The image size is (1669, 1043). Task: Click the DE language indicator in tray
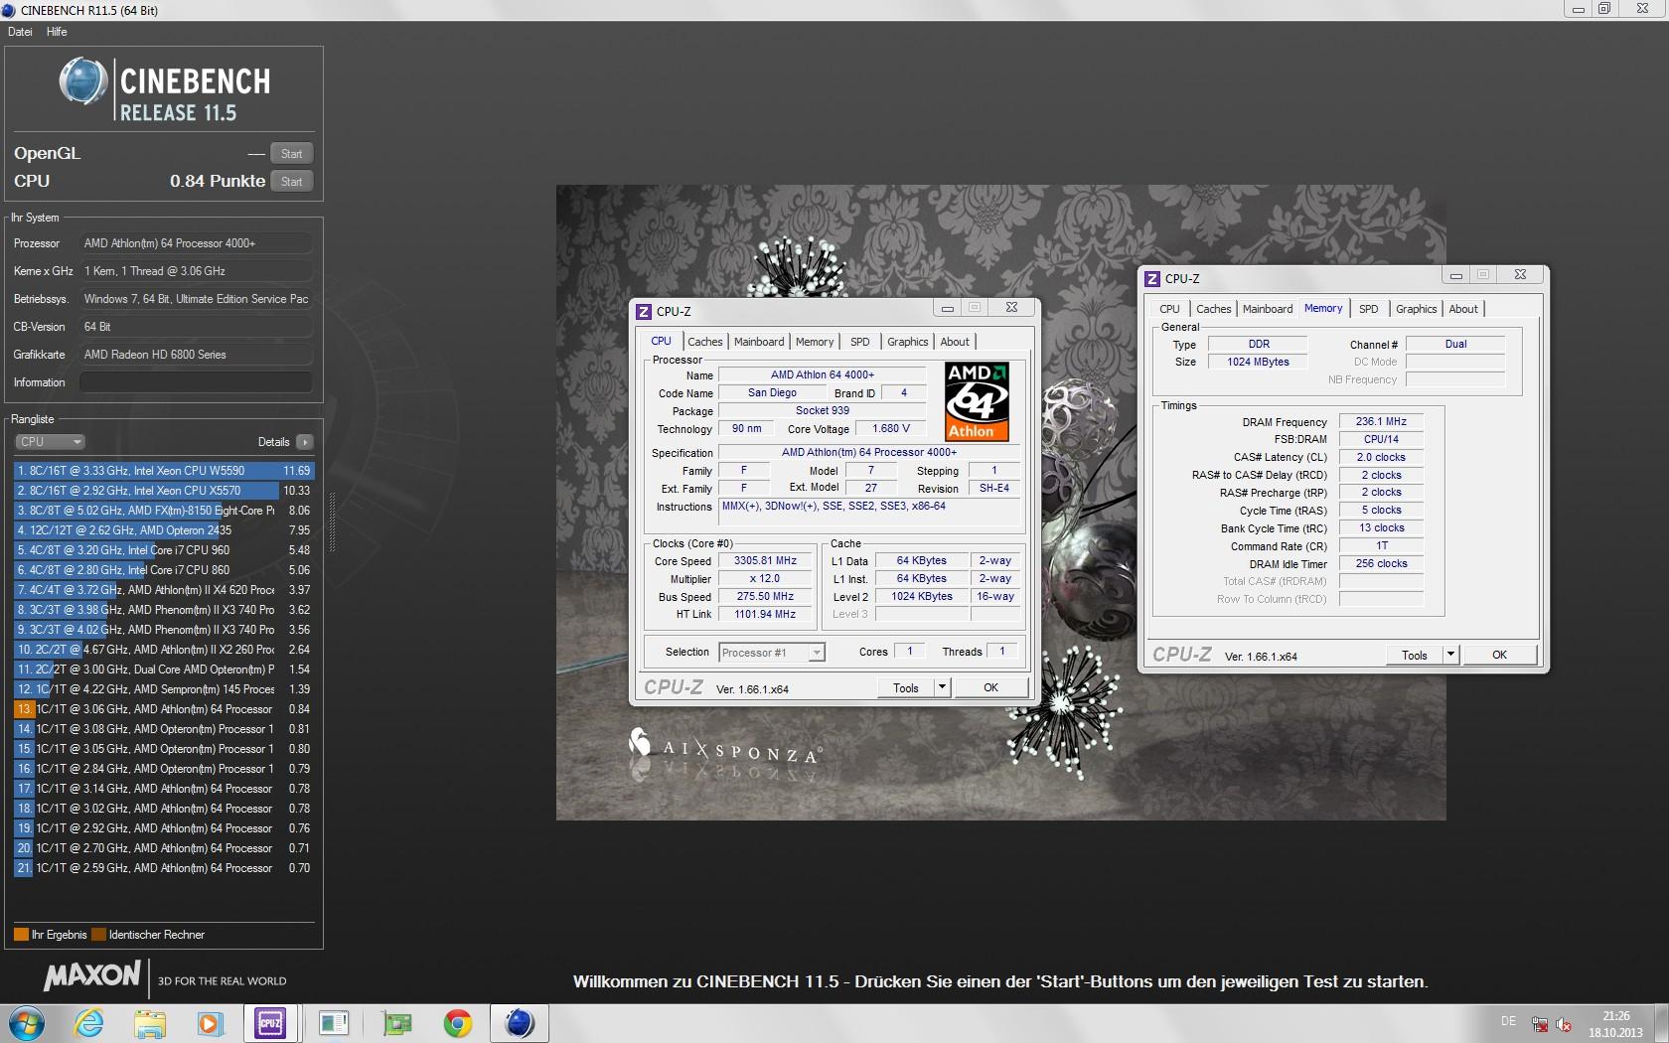pos(1508,1021)
